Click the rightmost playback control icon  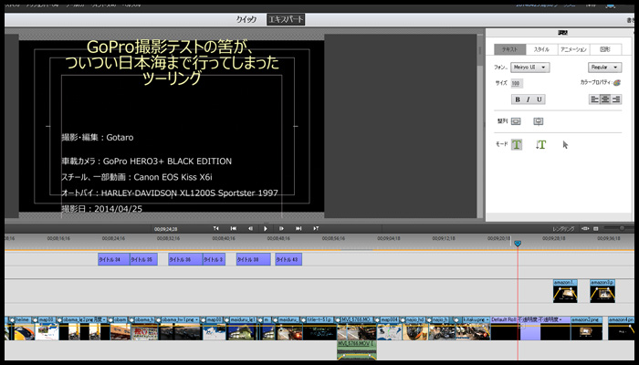point(316,228)
